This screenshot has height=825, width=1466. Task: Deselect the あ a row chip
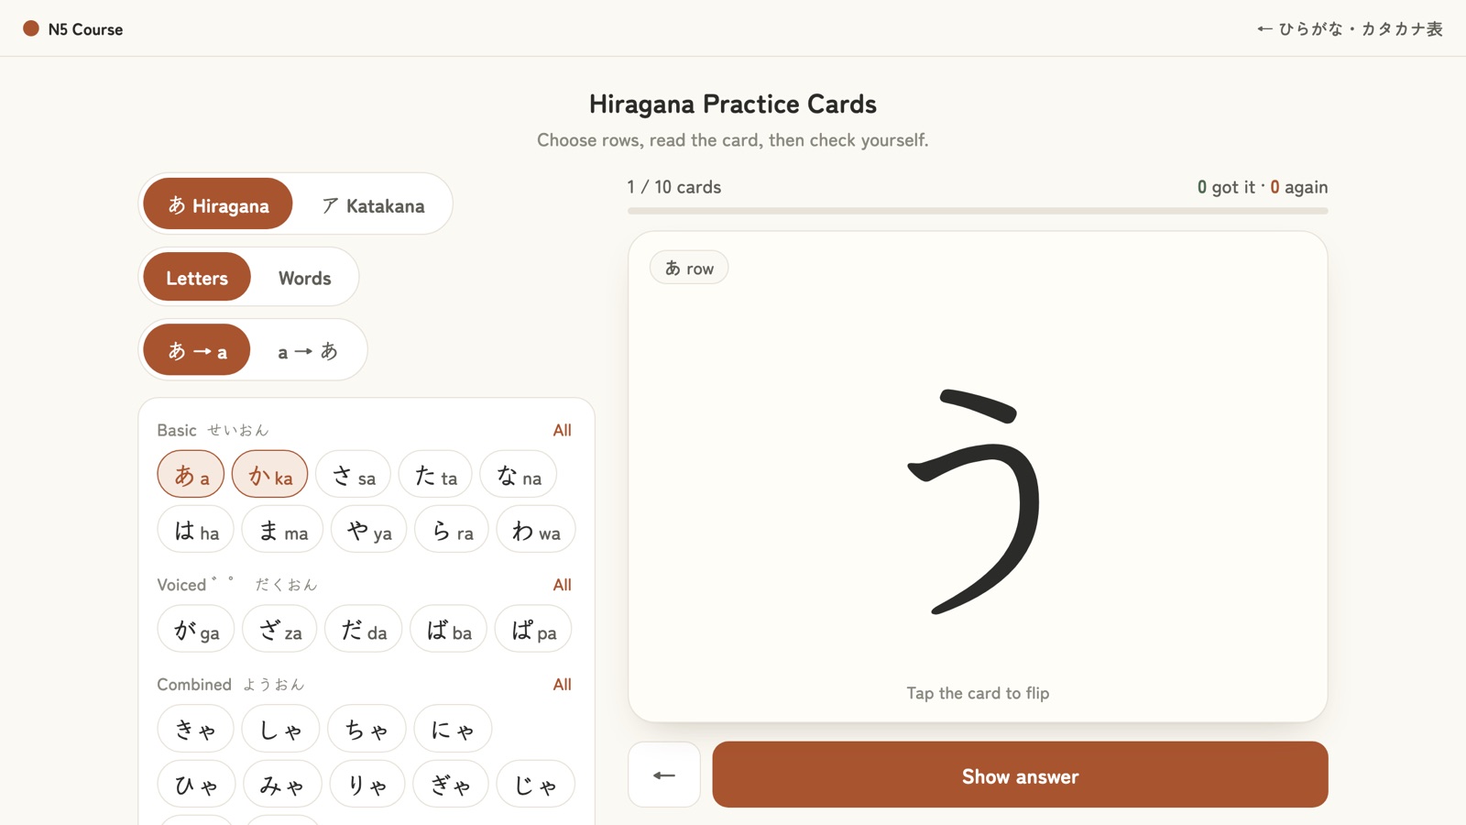(x=191, y=475)
